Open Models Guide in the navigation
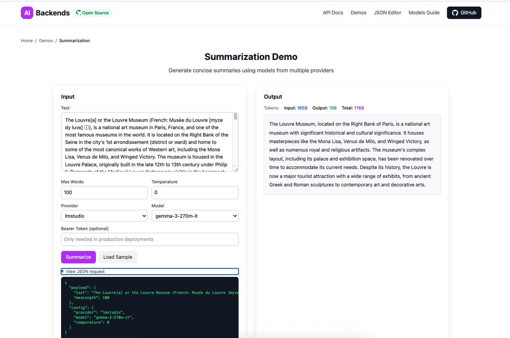The height and width of the screenshot is (338, 510). coord(424,13)
